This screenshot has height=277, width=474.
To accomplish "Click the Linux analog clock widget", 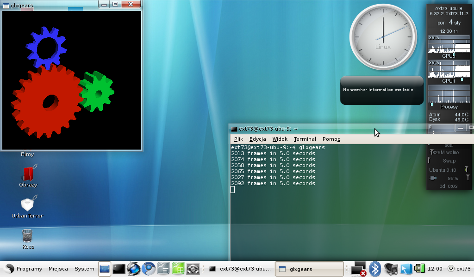I will [x=383, y=37].
